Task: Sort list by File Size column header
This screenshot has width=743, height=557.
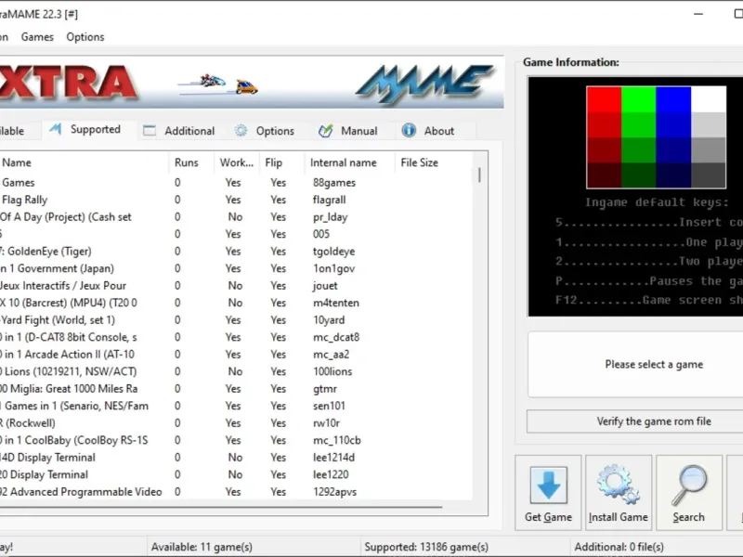Action: (433, 162)
